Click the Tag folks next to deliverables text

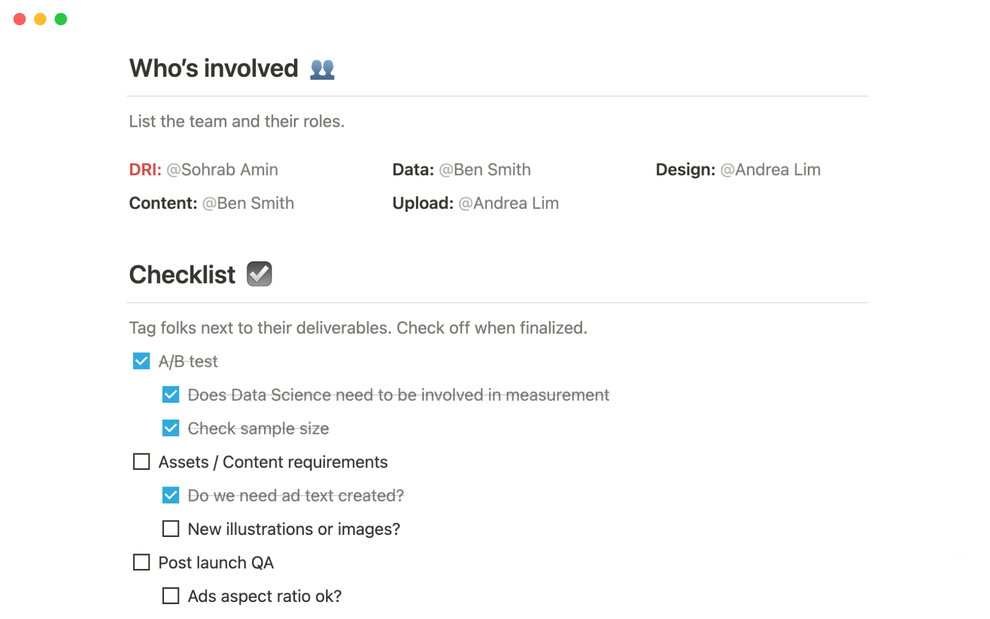click(358, 328)
